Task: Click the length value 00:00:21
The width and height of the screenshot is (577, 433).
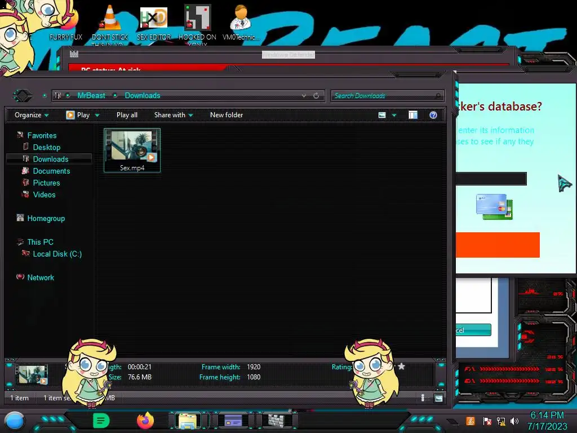Action: click(x=140, y=366)
